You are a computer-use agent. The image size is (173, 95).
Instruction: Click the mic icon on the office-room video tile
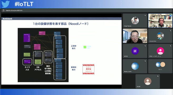[145, 31]
